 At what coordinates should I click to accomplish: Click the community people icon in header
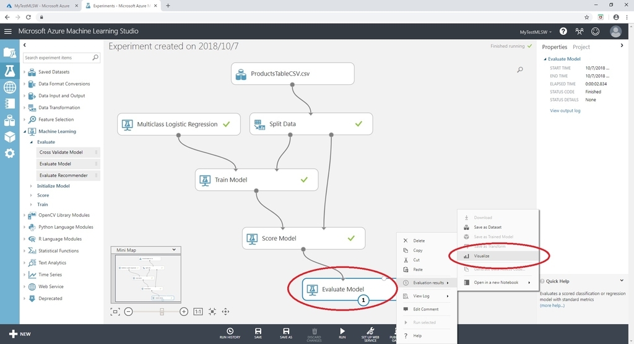click(580, 31)
